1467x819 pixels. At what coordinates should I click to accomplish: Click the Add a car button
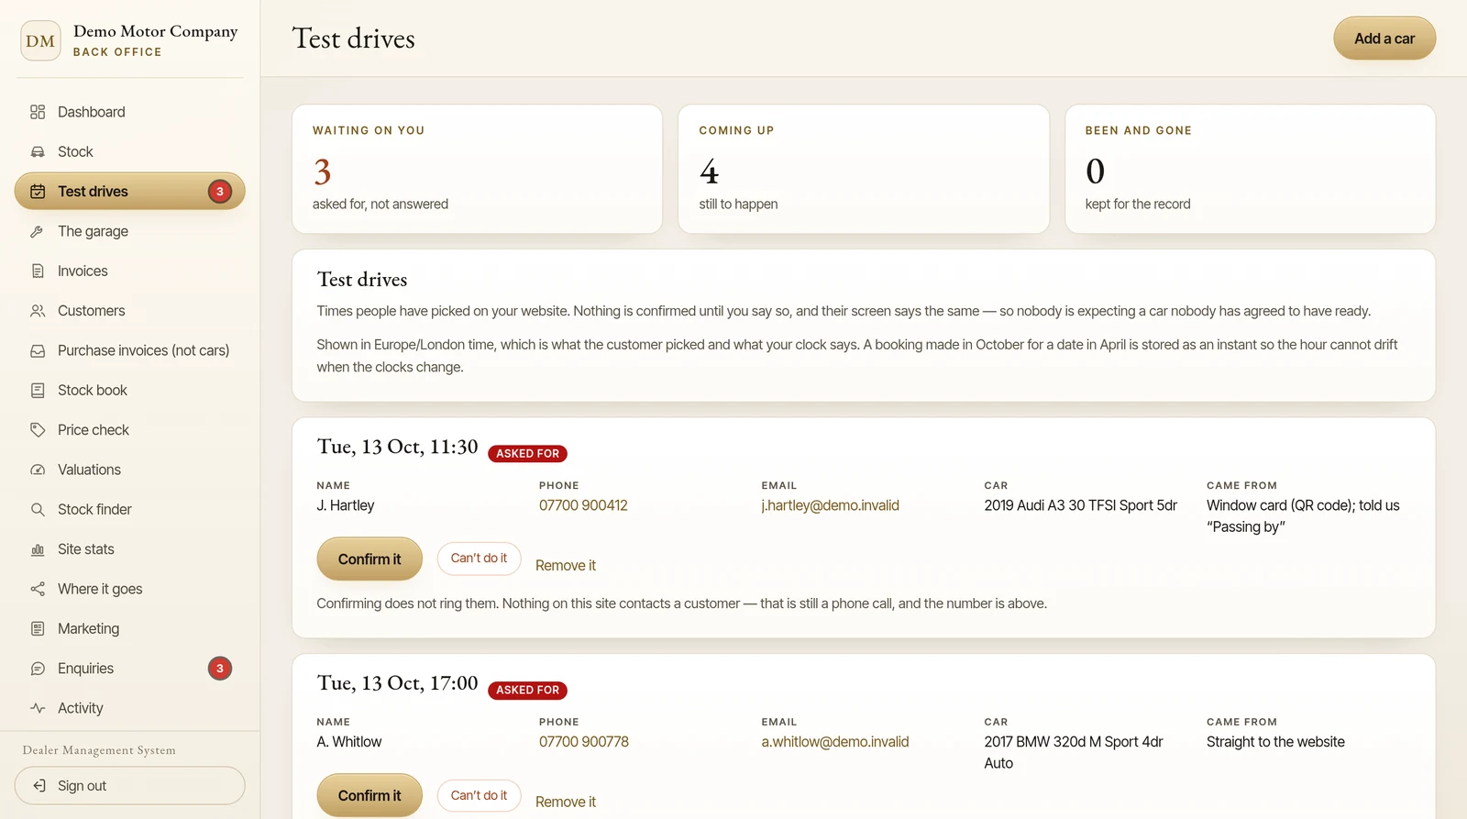pyautogui.click(x=1384, y=39)
